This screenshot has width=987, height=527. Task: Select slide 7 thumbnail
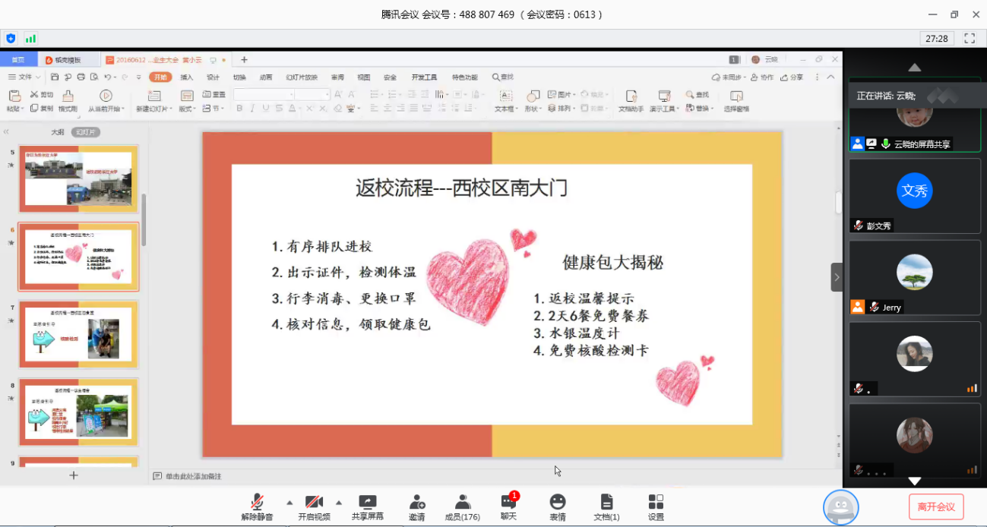[x=79, y=333]
